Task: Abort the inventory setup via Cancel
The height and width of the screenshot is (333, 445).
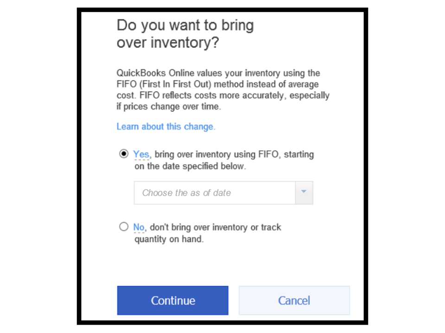Action: coord(294,300)
